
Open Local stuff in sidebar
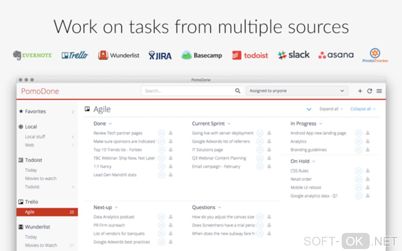click(35, 137)
